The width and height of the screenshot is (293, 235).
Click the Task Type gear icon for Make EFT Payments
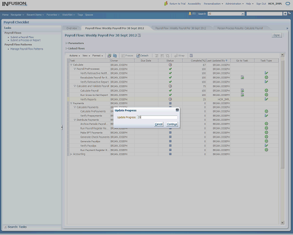pos(266,133)
